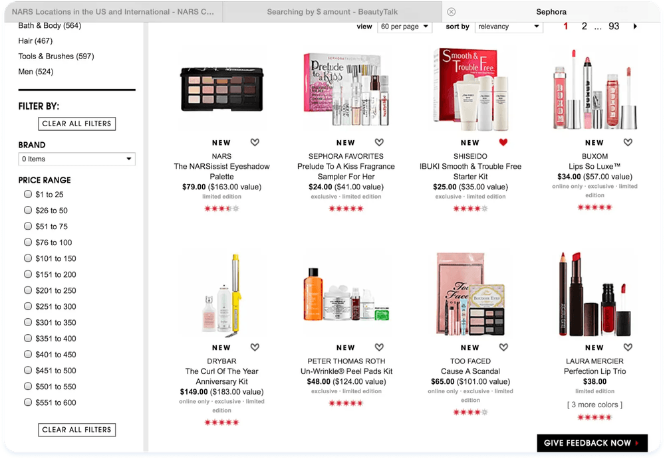The height and width of the screenshot is (459, 665).
Task: Click the Clear All Filters button
Action: 76,124
